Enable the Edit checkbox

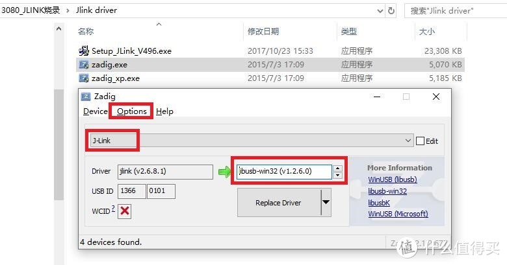point(420,141)
